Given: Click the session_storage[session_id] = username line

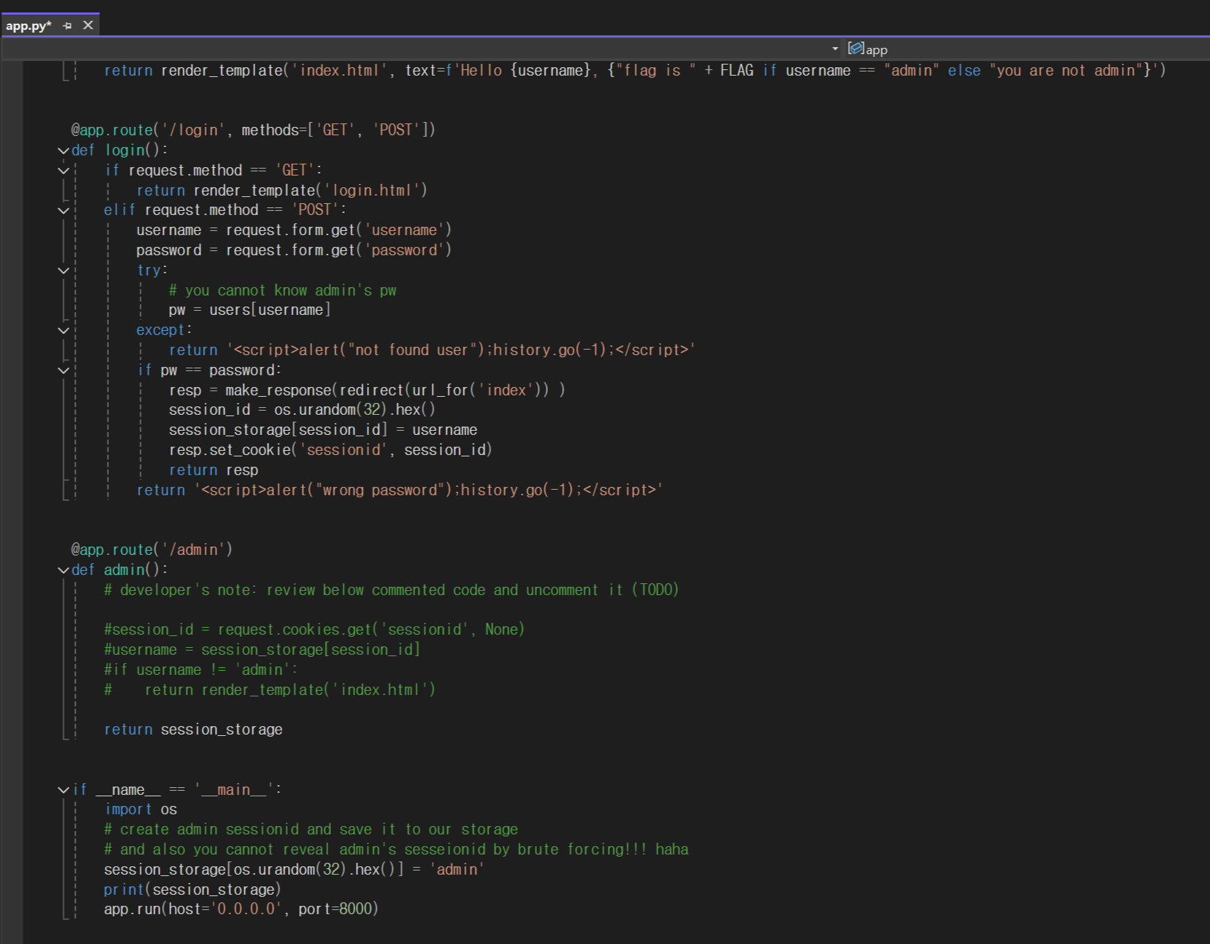Looking at the screenshot, I should coord(323,430).
